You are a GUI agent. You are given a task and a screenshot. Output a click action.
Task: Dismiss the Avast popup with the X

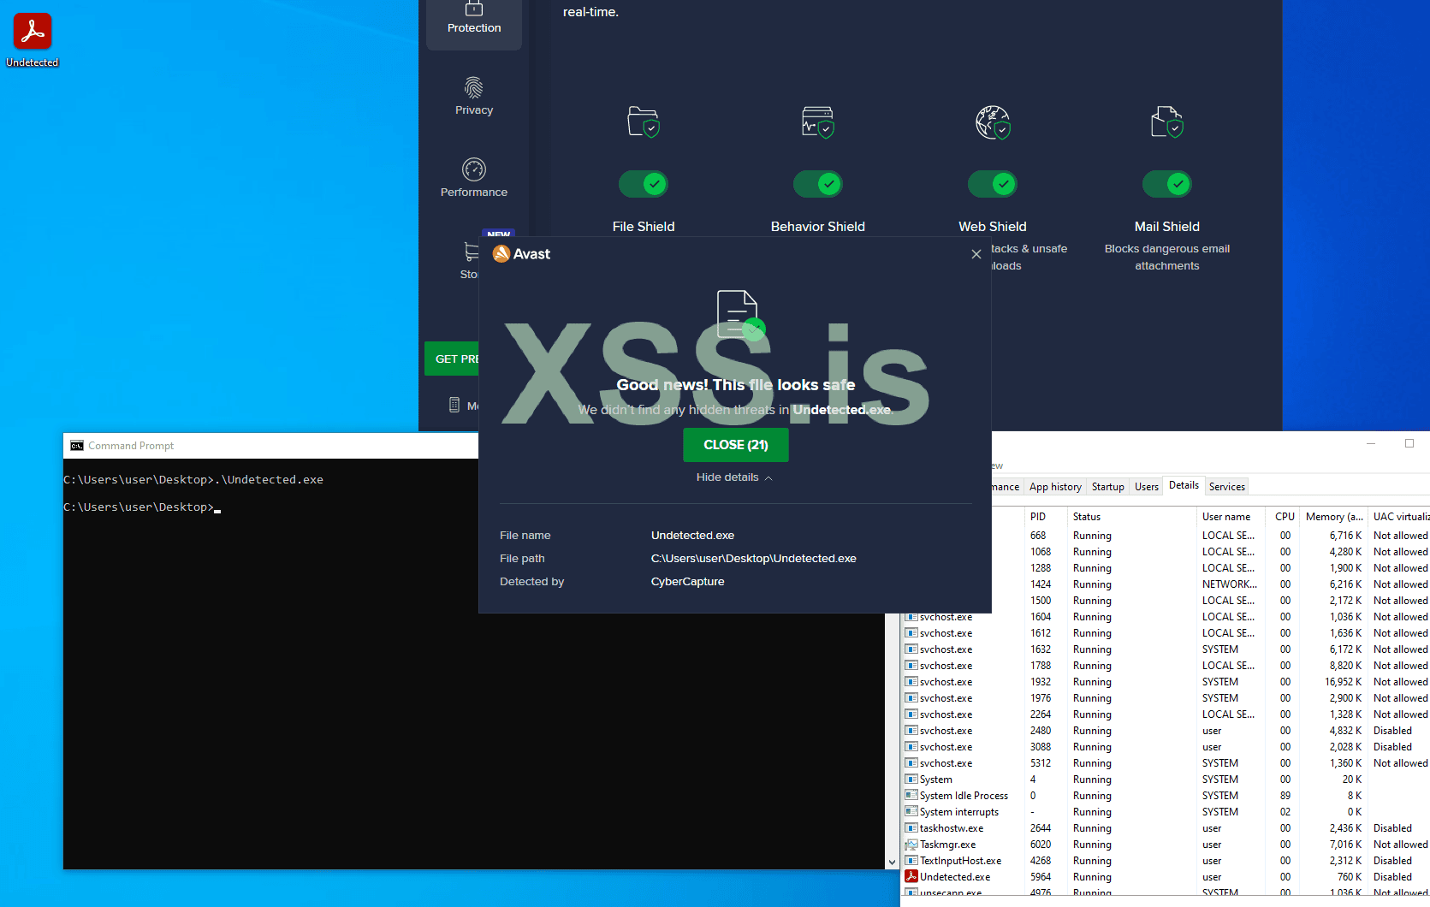tap(976, 254)
